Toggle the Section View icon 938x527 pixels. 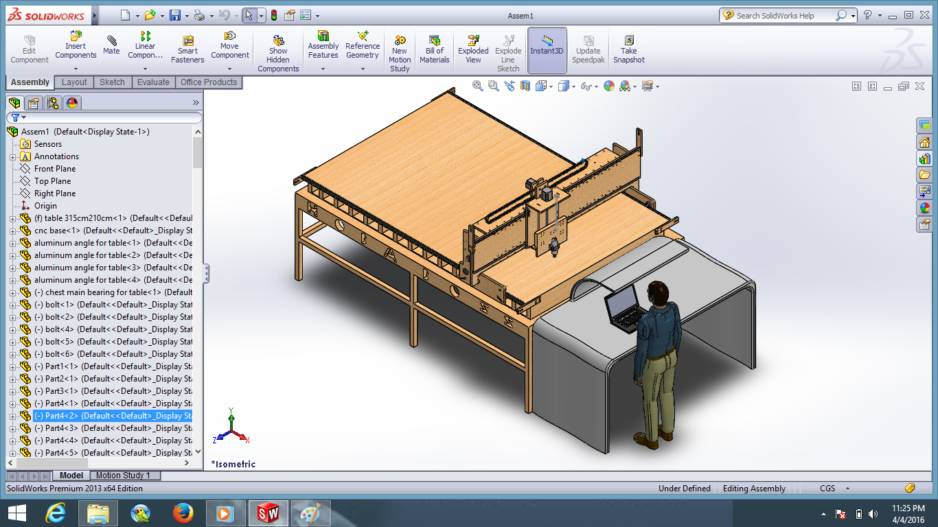pos(525,86)
